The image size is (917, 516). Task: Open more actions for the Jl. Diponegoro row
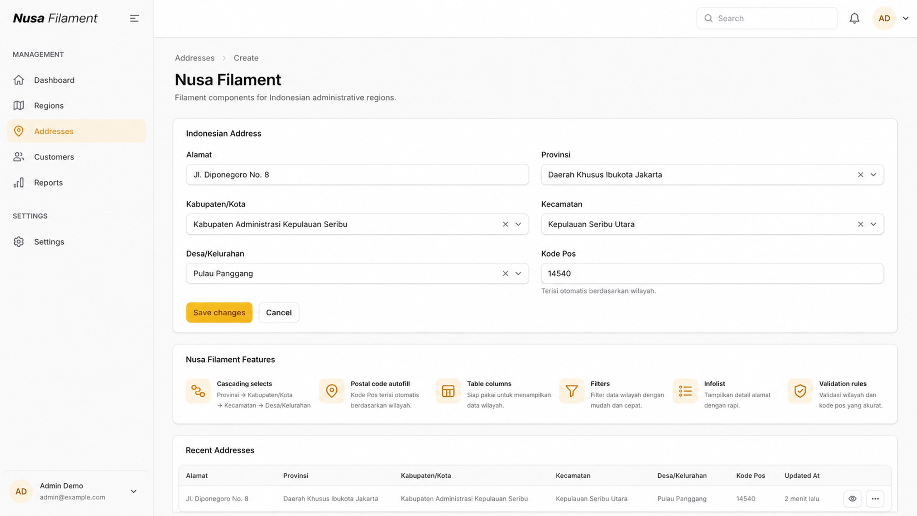click(x=875, y=498)
